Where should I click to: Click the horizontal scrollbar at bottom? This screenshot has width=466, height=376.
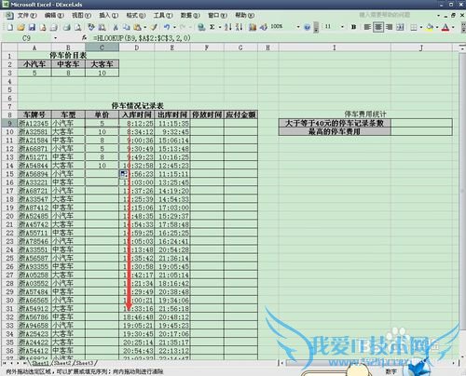tap(368, 363)
